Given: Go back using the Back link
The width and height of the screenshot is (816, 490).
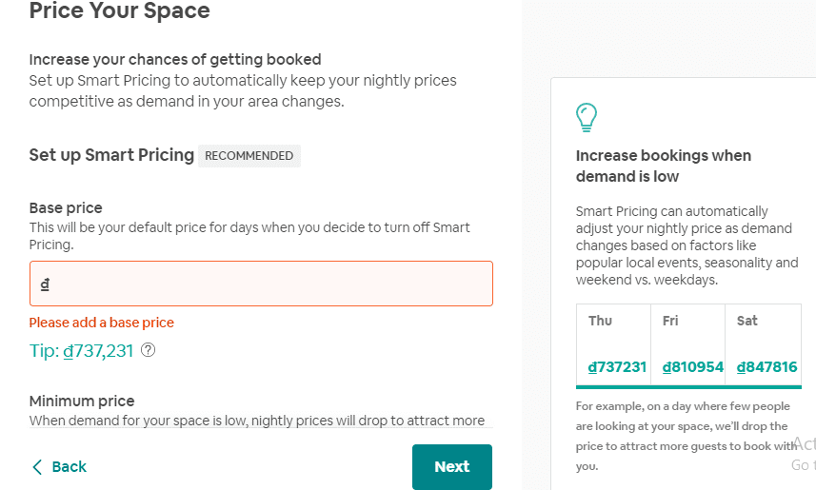Looking at the screenshot, I should (x=59, y=466).
